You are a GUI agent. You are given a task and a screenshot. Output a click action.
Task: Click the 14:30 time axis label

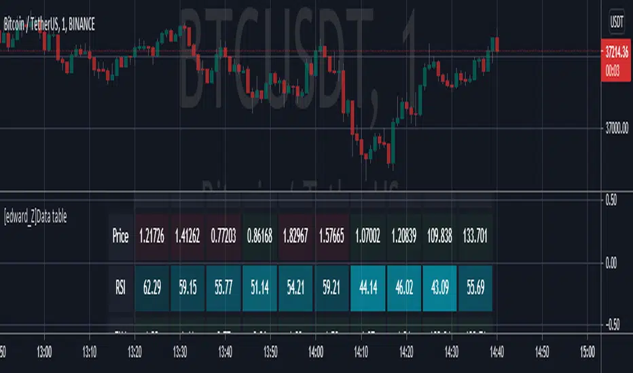coord(452,353)
